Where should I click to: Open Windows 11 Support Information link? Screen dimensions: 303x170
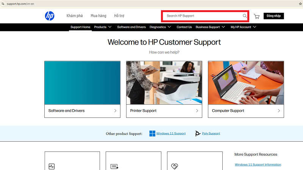tap(258, 165)
